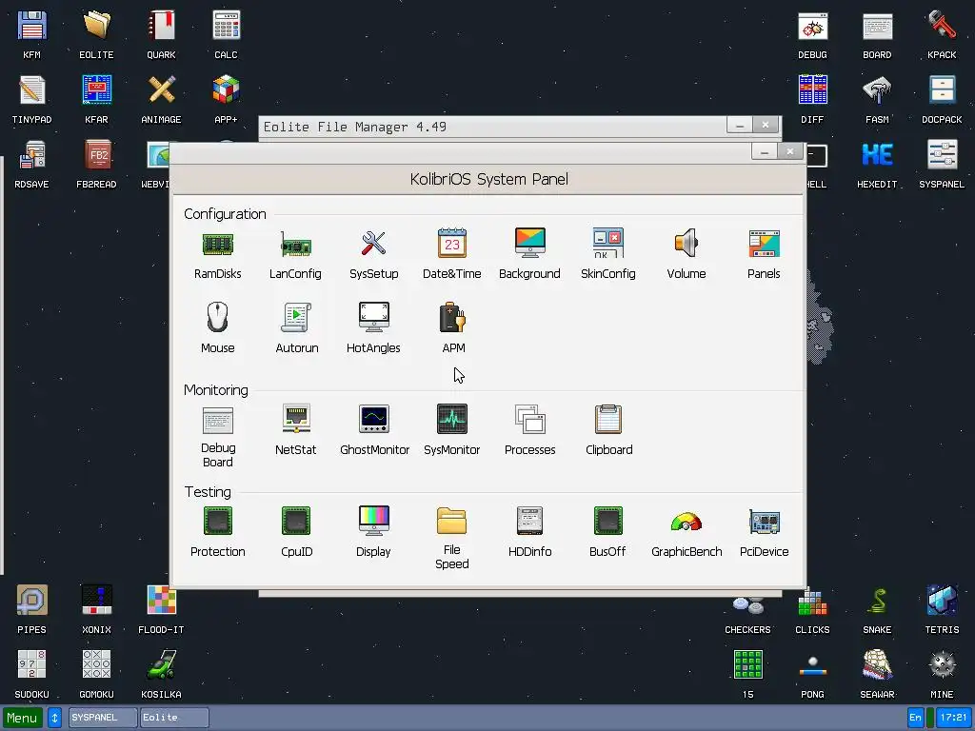Image resolution: width=975 pixels, height=731 pixels.
Task: Launch KPACK from the desktop
Action: (x=942, y=26)
